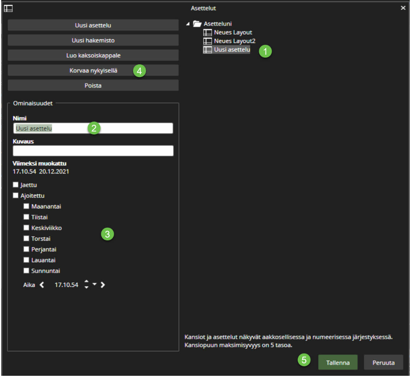The width and height of the screenshot is (411, 377).
Task: Increase time with the up spinner arrow
Action: 87,282
